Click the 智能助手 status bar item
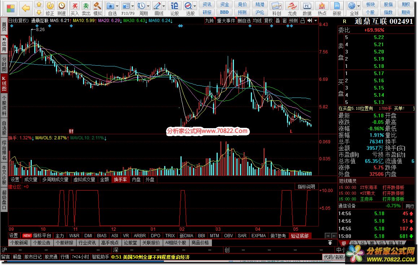Viewport: 418px width, 265px height. (100, 257)
